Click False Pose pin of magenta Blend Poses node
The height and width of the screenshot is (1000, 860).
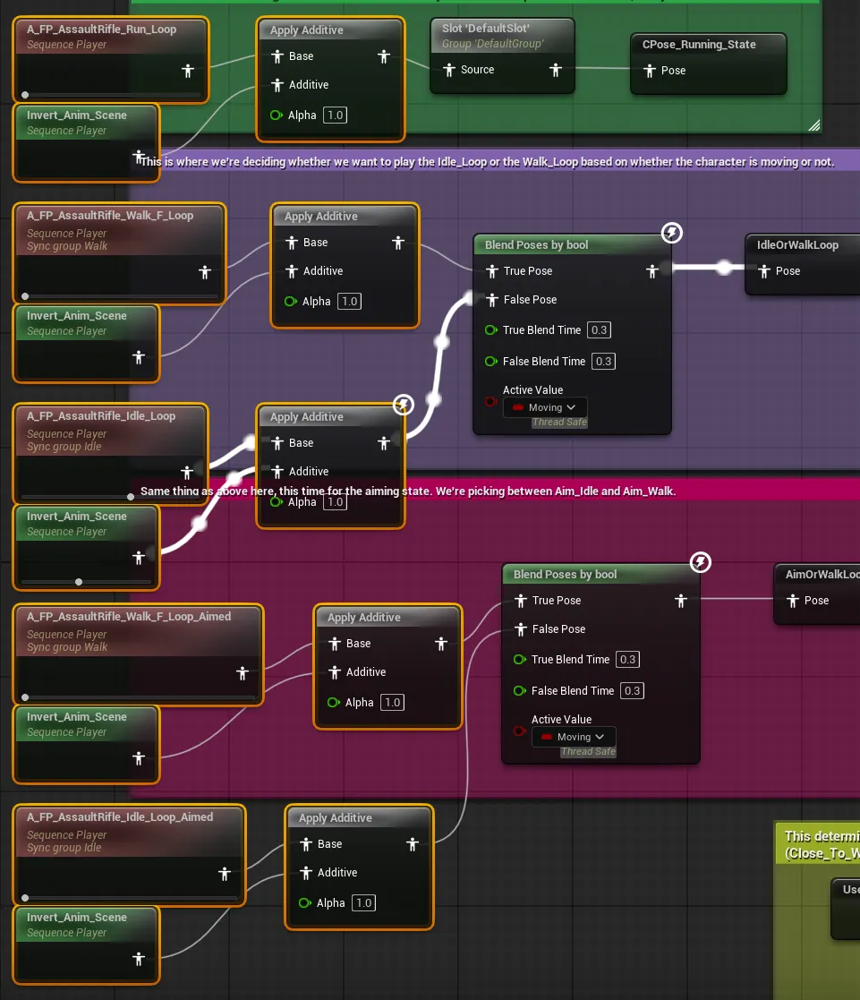point(520,628)
